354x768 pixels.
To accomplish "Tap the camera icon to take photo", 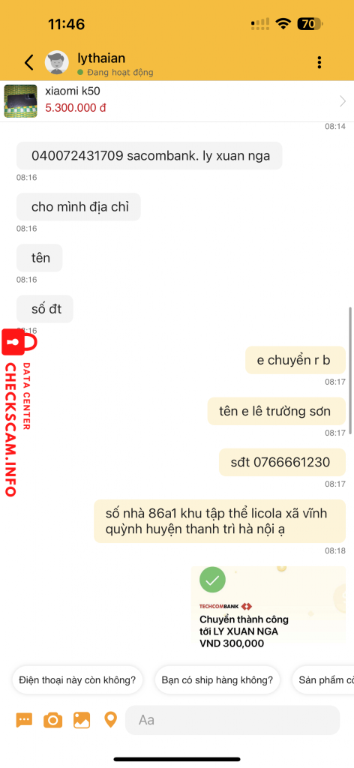I will coord(53,720).
